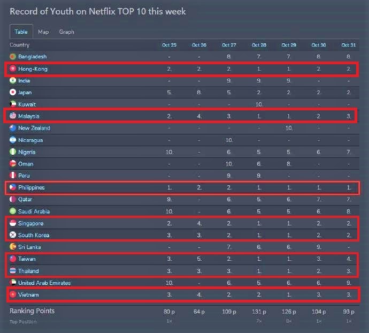369x333 pixels.
Task: Open the Thailand country link
Action: tap(28, 271)
